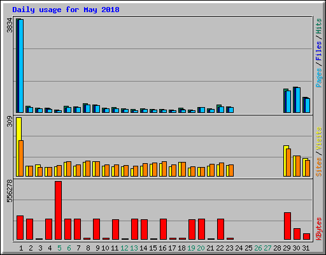
Task: Click the Pages legend label
Action: pyautogui.click(x=318, y=78)
